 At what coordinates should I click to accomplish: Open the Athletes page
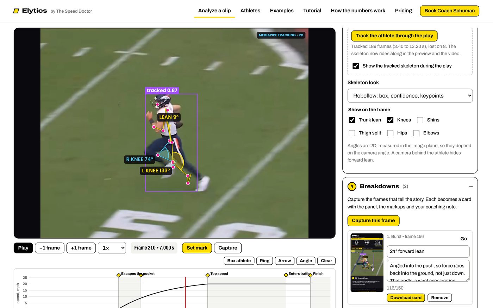(x=250, y=11)
